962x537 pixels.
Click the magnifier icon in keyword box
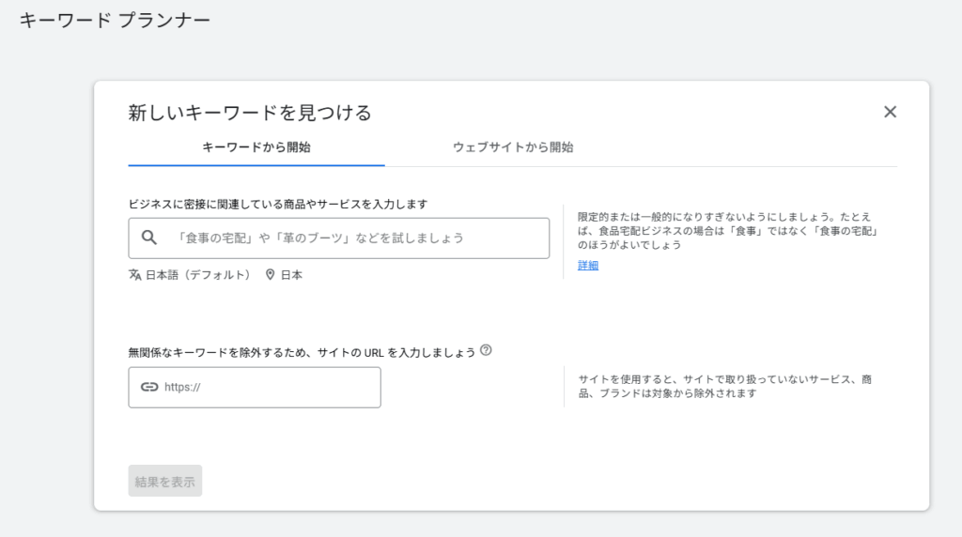(148, 238)
